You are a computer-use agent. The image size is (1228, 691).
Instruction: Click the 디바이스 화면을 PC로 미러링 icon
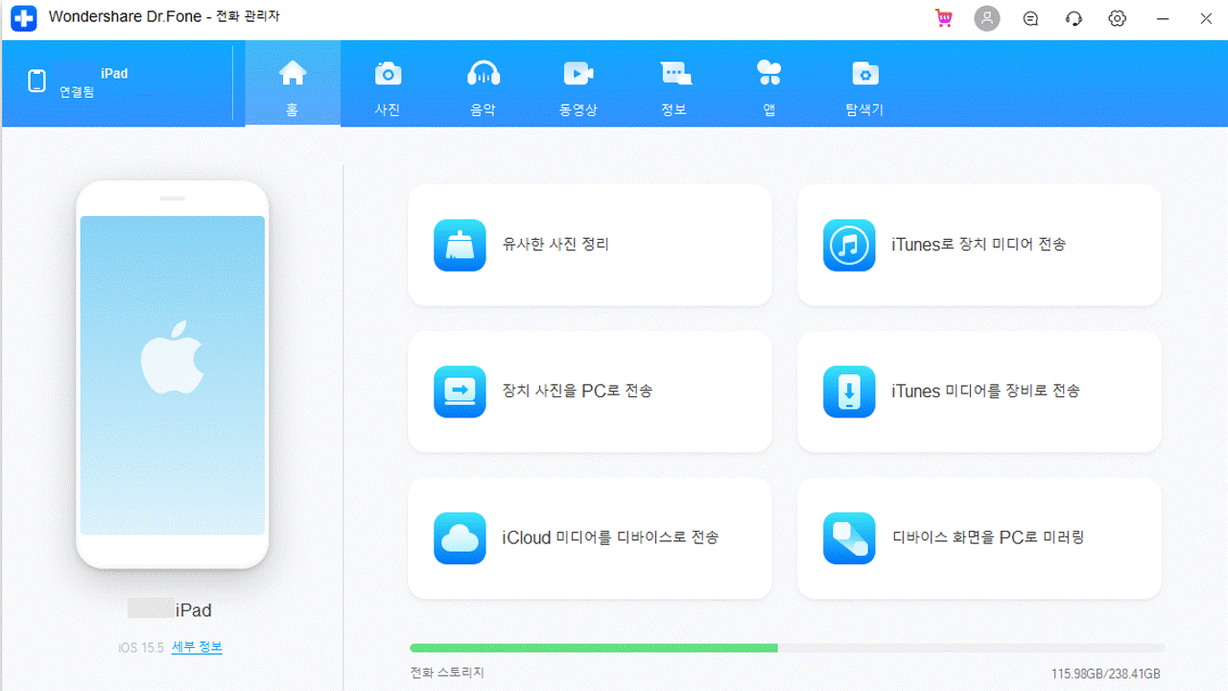pos(849,538)
